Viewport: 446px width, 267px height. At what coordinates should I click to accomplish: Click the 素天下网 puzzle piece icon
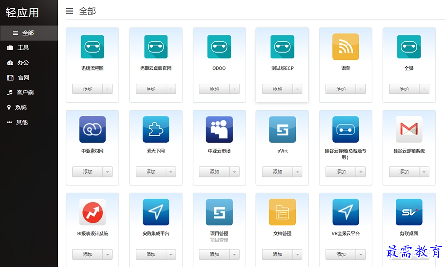pyautogui.click(x=156, y=129)
